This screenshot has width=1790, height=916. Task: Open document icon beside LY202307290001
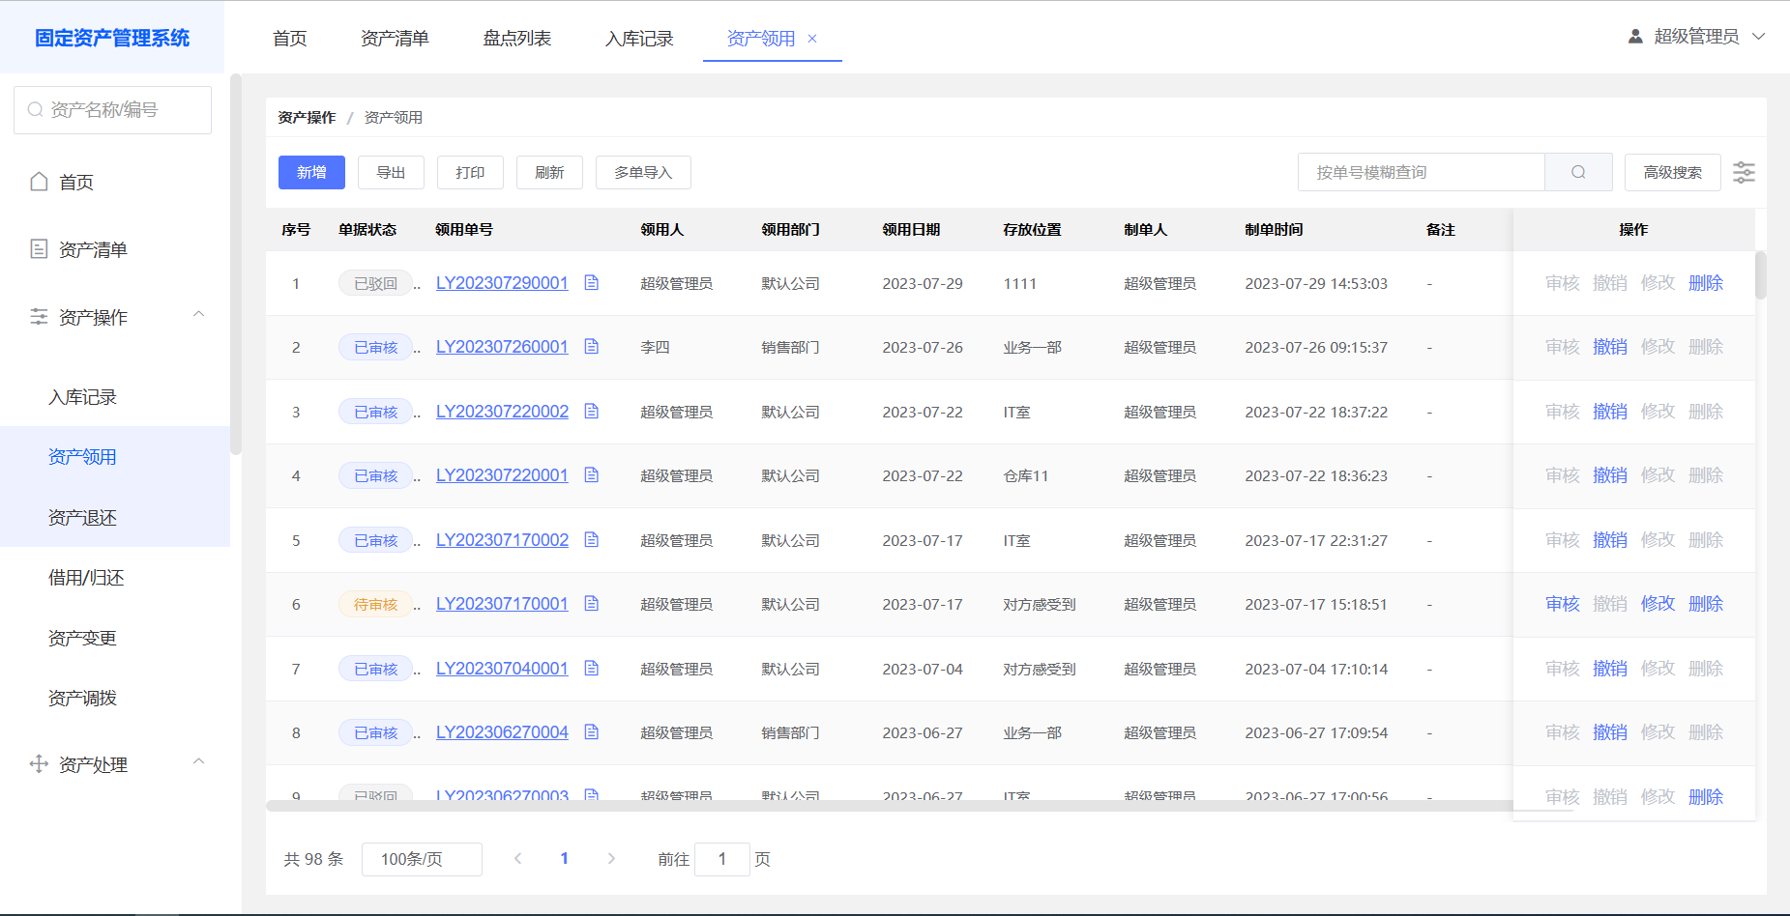[x=592, y=283]
